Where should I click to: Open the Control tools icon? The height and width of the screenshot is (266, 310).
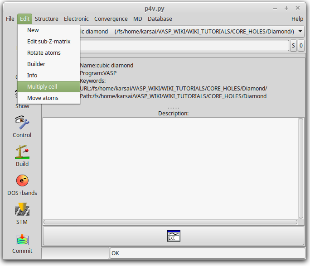pos(22,123)
